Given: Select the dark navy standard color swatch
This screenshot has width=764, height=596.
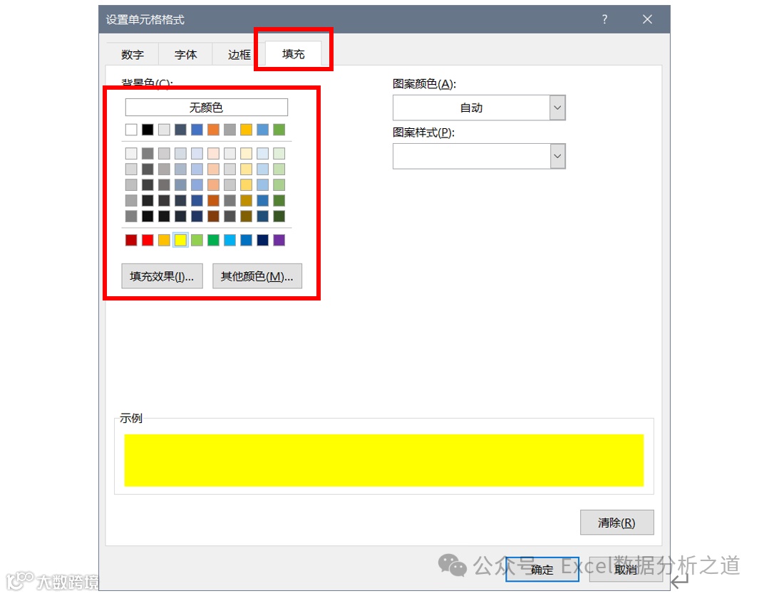Looking at the screenshot, I should point(262,240).
